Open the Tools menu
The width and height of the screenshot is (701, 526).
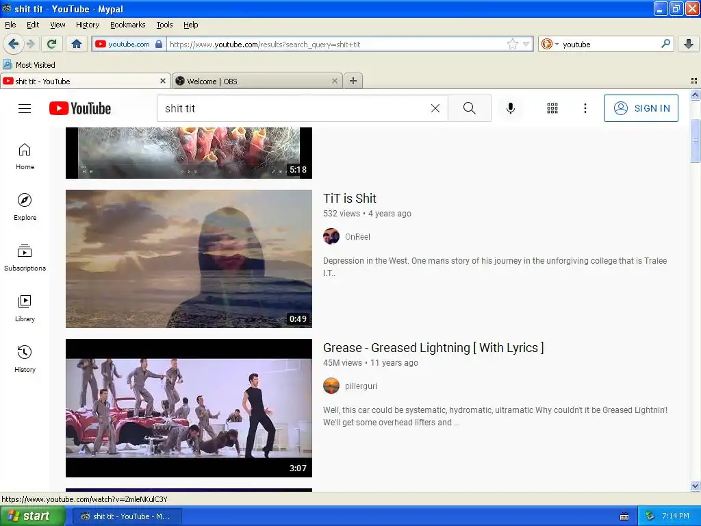(164, 25)
